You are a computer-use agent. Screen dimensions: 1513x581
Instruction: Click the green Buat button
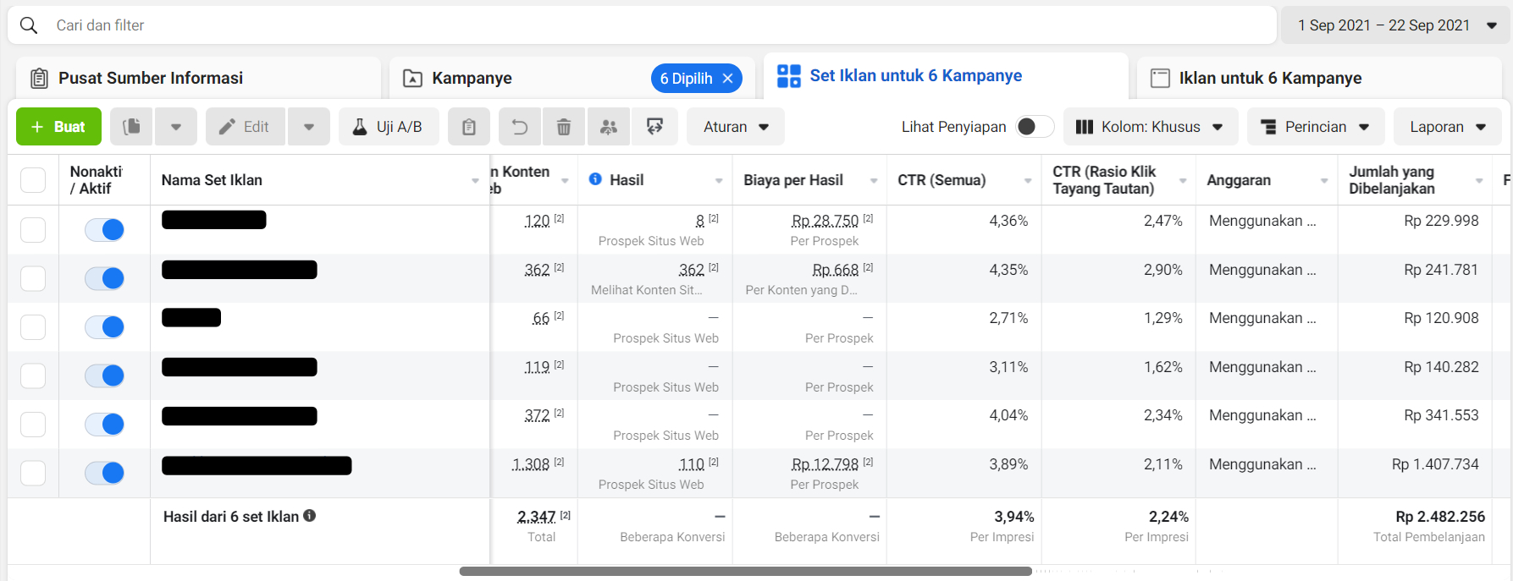[x=58, y=127]
